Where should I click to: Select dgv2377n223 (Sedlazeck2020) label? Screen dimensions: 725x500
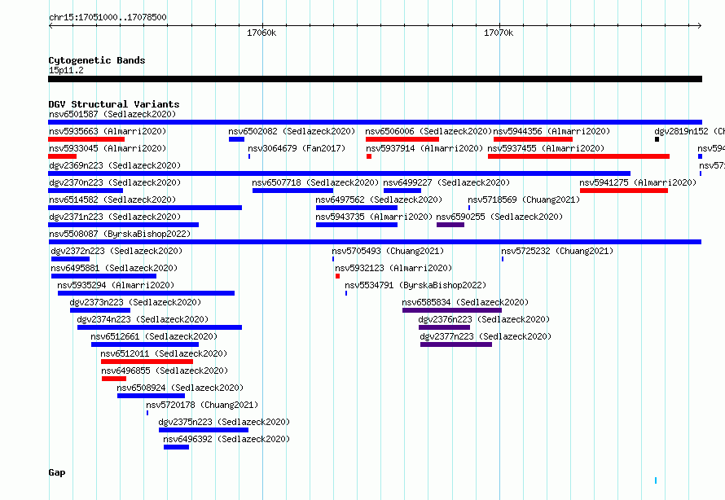[x=486, y=336]
